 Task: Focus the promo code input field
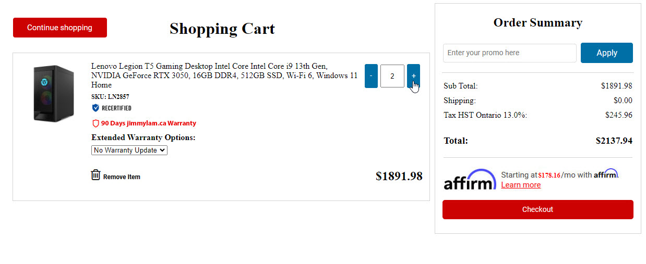[509, 53]
